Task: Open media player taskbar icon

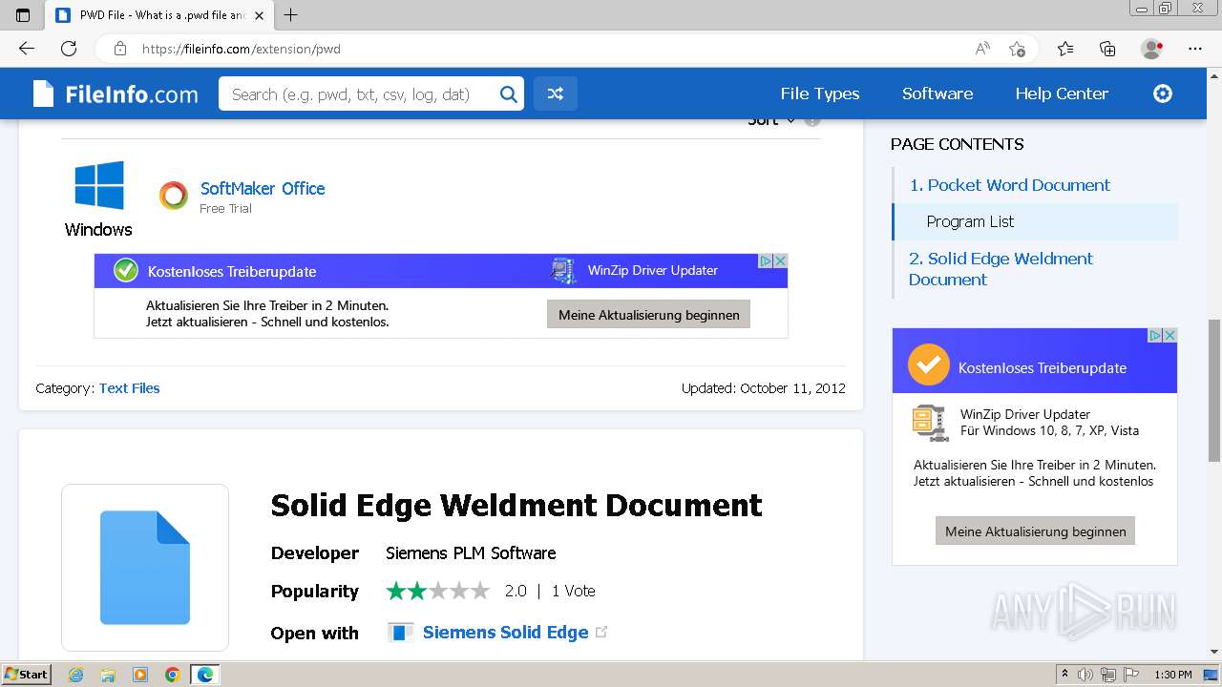Action: point(140,675)
